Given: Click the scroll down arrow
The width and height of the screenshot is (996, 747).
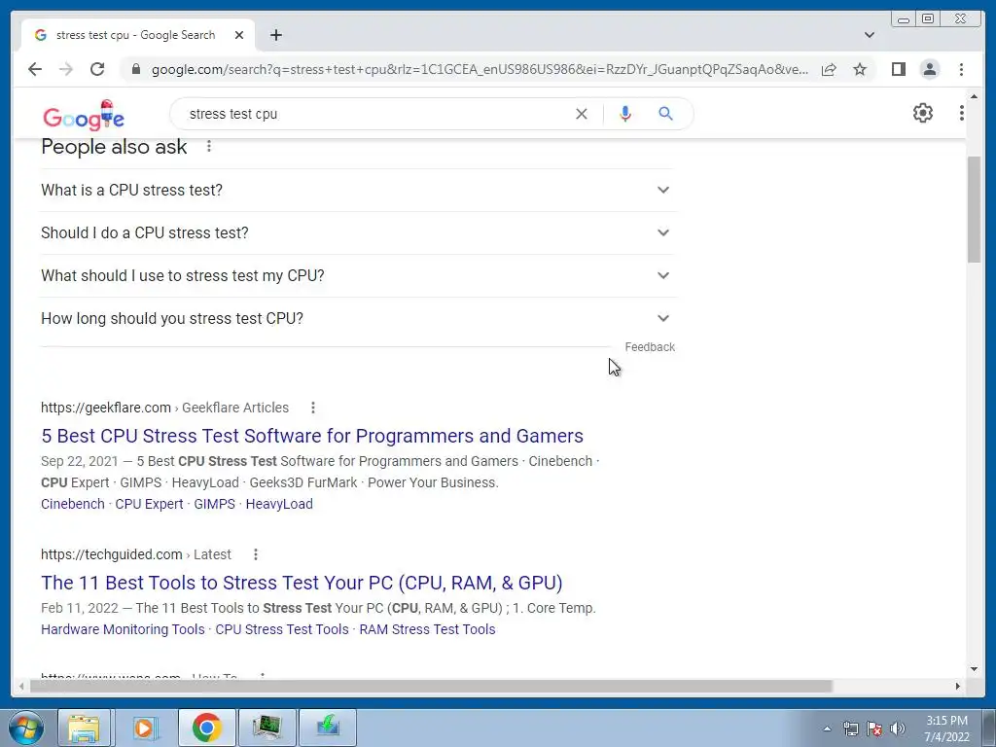Looking at the screenshot, I should (974, 669).
